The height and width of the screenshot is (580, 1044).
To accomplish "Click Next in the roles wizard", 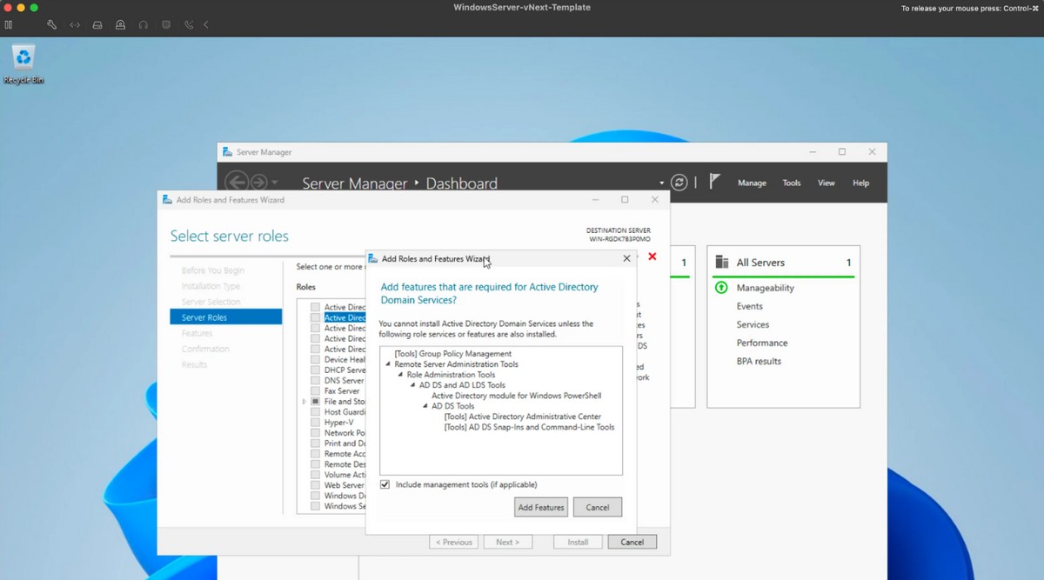I will pos(508,541).
